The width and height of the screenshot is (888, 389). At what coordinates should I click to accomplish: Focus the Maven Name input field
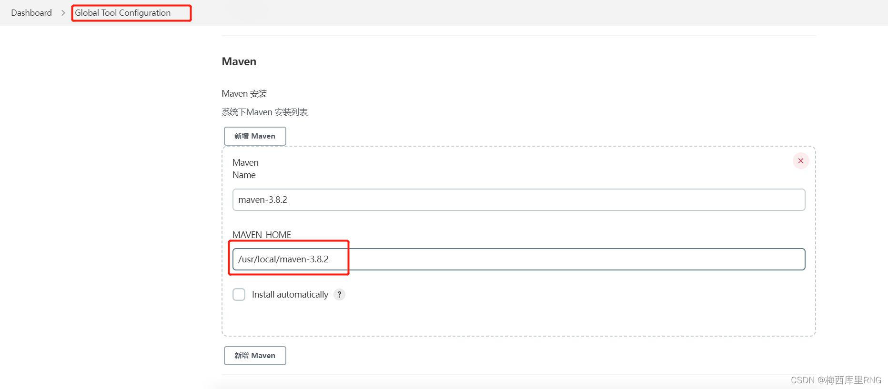pos(519,200)
